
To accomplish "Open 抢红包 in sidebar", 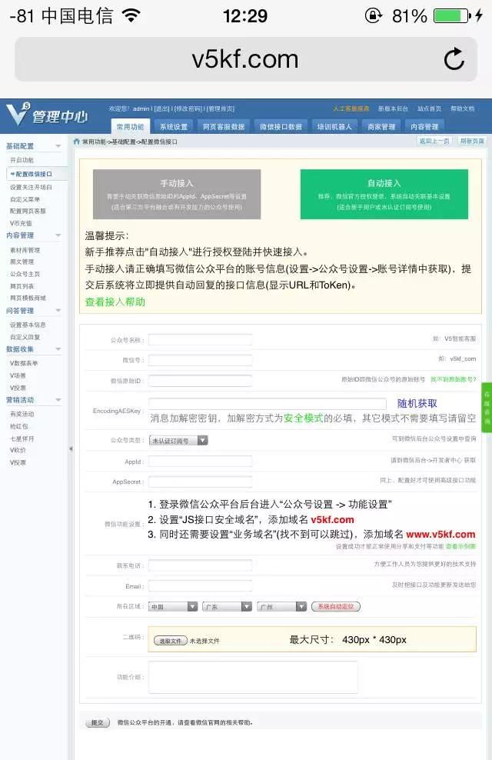I will tap(19, 426).
